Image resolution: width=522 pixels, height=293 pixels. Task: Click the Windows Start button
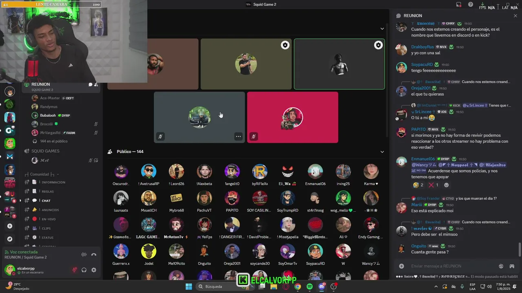(189, 286)
